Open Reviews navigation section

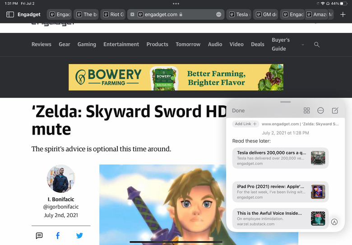pos(42,44)
